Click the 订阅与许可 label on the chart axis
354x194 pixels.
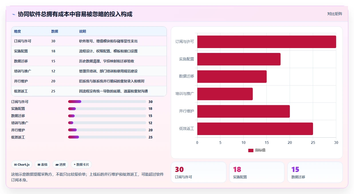pyautogui.click(x=185, y=42)
